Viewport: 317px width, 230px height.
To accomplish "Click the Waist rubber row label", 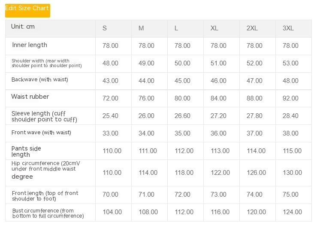I will point(30,97).
